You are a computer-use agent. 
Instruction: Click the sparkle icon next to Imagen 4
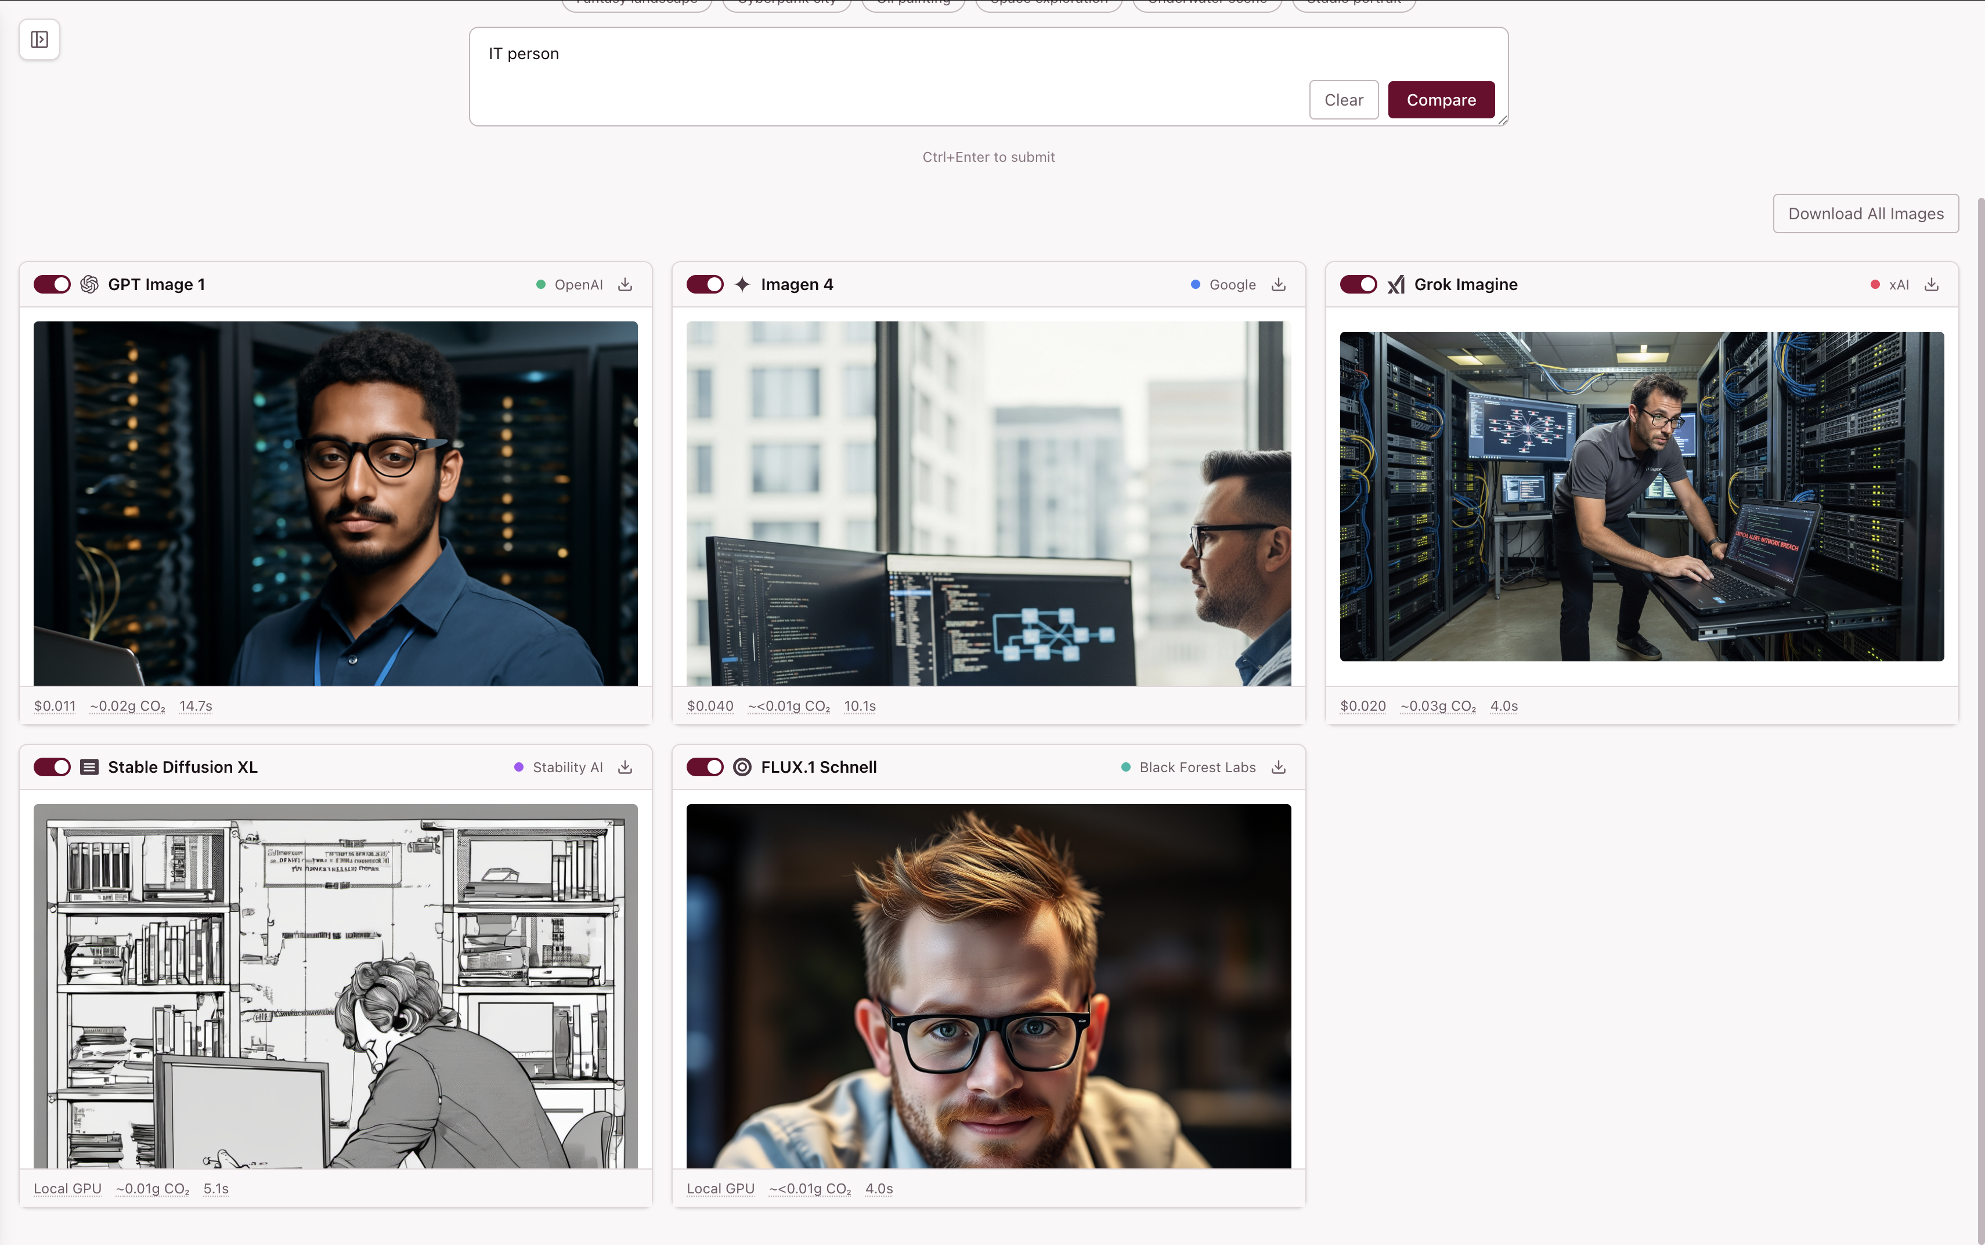point(742,283)
